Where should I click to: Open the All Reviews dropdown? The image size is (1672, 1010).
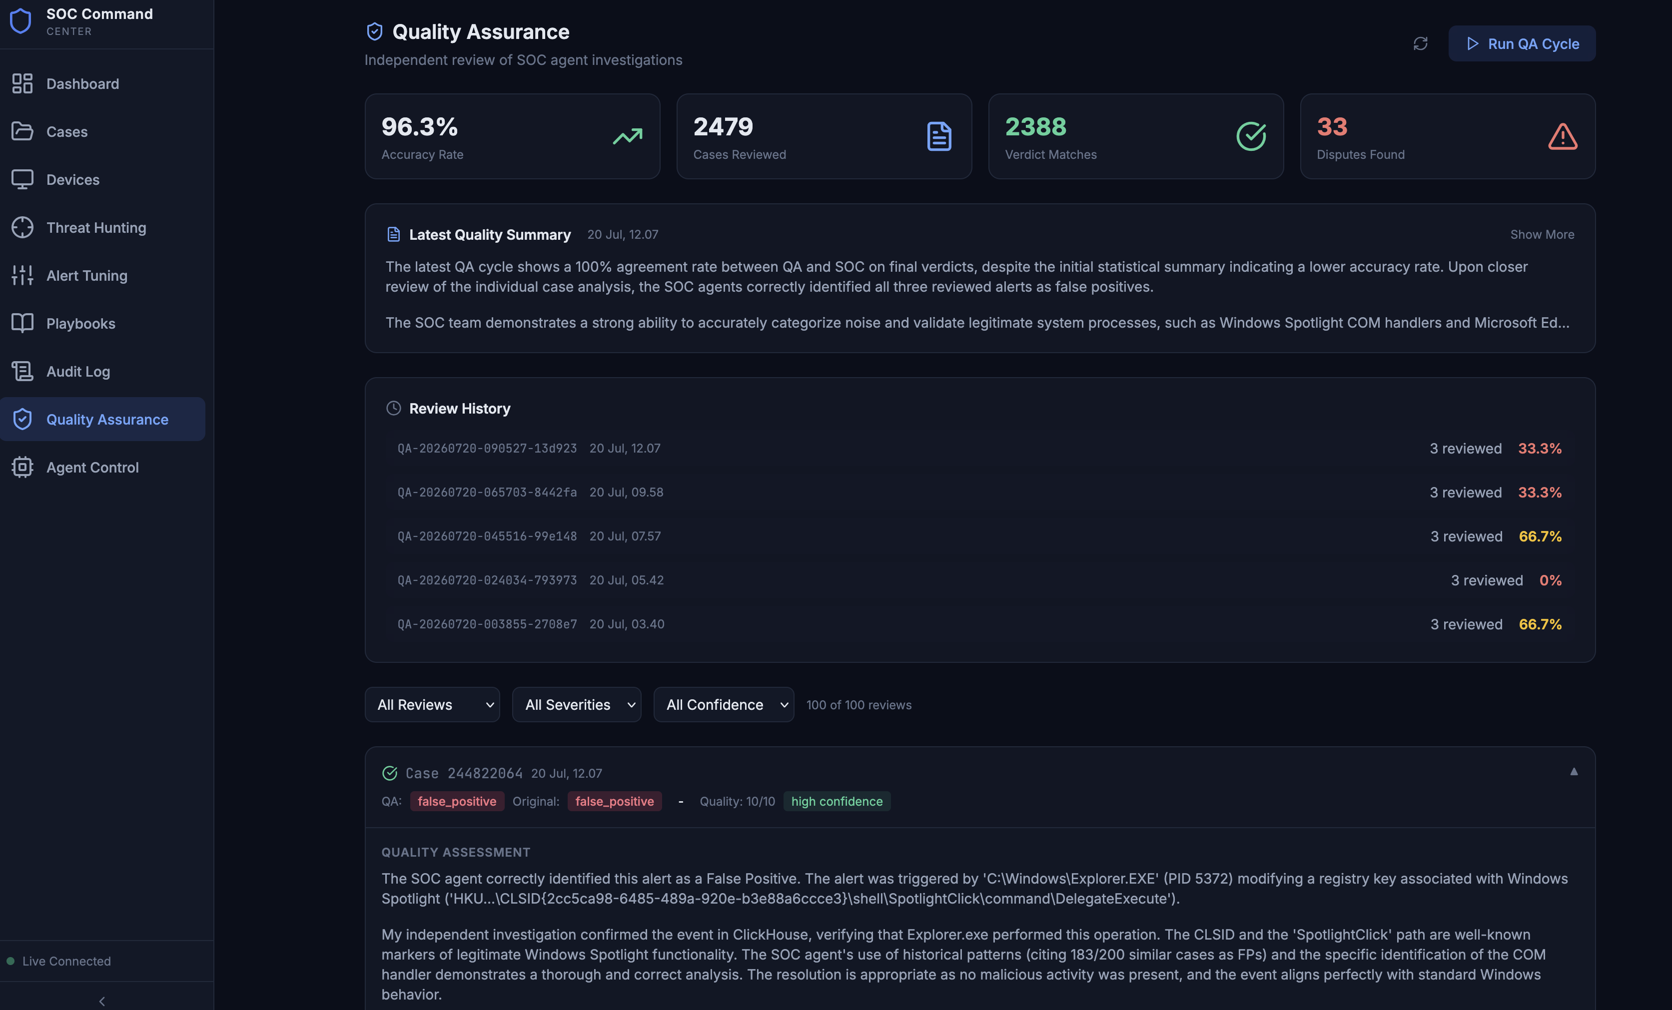(x=432, y=704)
